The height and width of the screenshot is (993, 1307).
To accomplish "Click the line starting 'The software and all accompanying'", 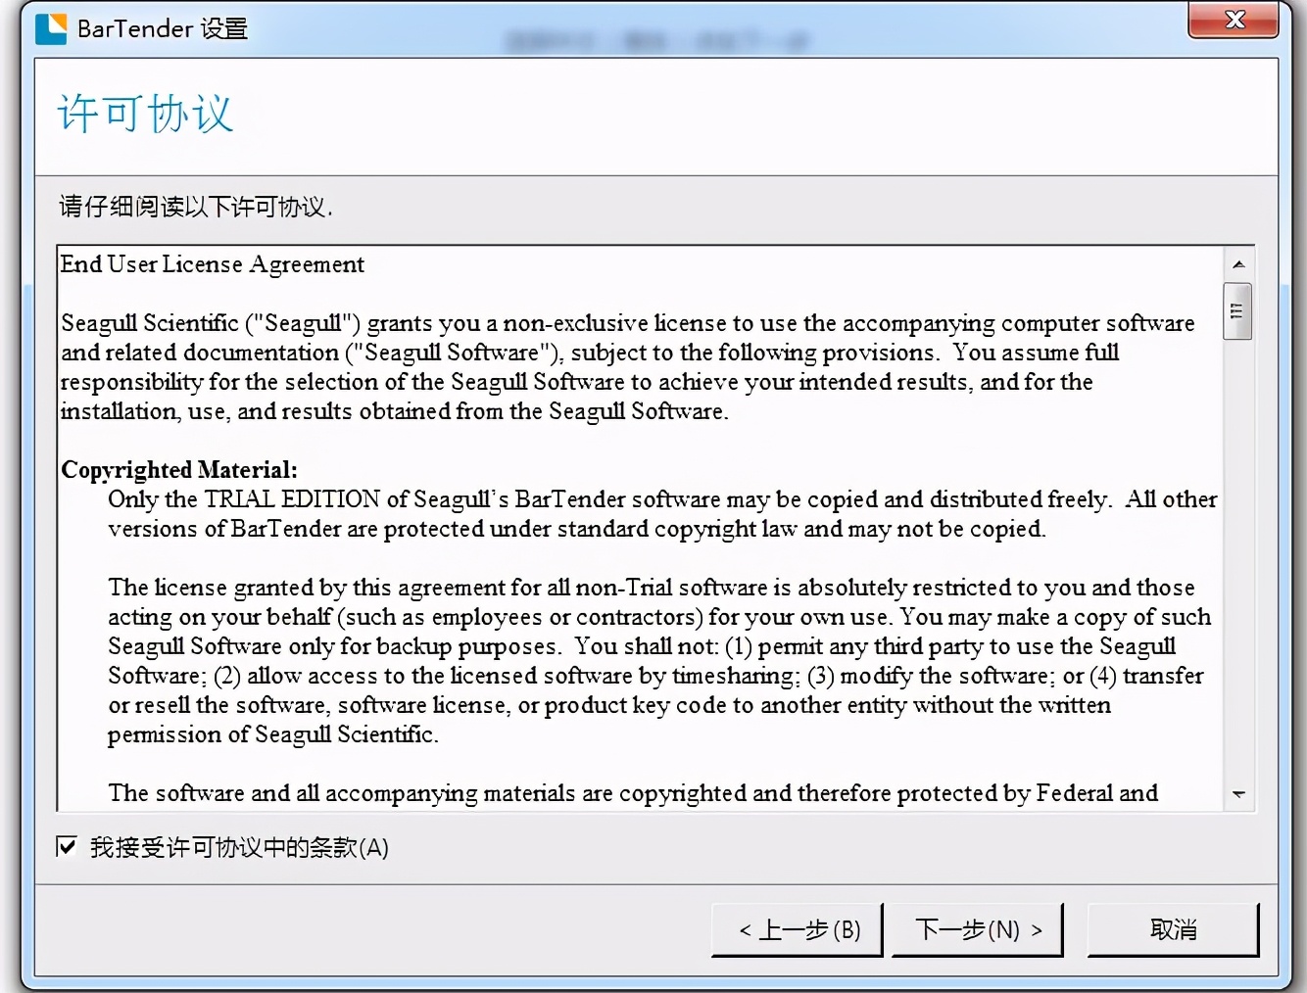I will (x=633, y=793).
